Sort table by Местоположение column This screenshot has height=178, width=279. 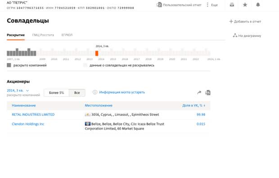(x=99, y=105)
